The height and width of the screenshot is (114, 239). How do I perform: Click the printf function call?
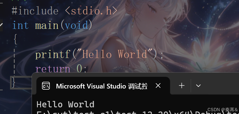[53, 55]
